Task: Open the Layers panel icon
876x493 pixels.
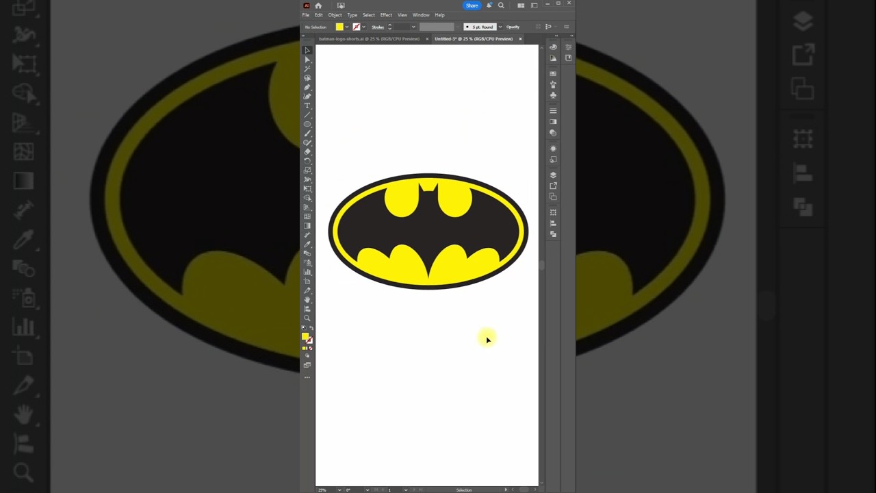Action: [x=553, y=175]
